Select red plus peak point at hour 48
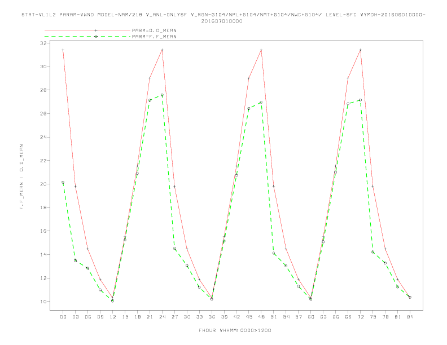 (x=261, y=50)
